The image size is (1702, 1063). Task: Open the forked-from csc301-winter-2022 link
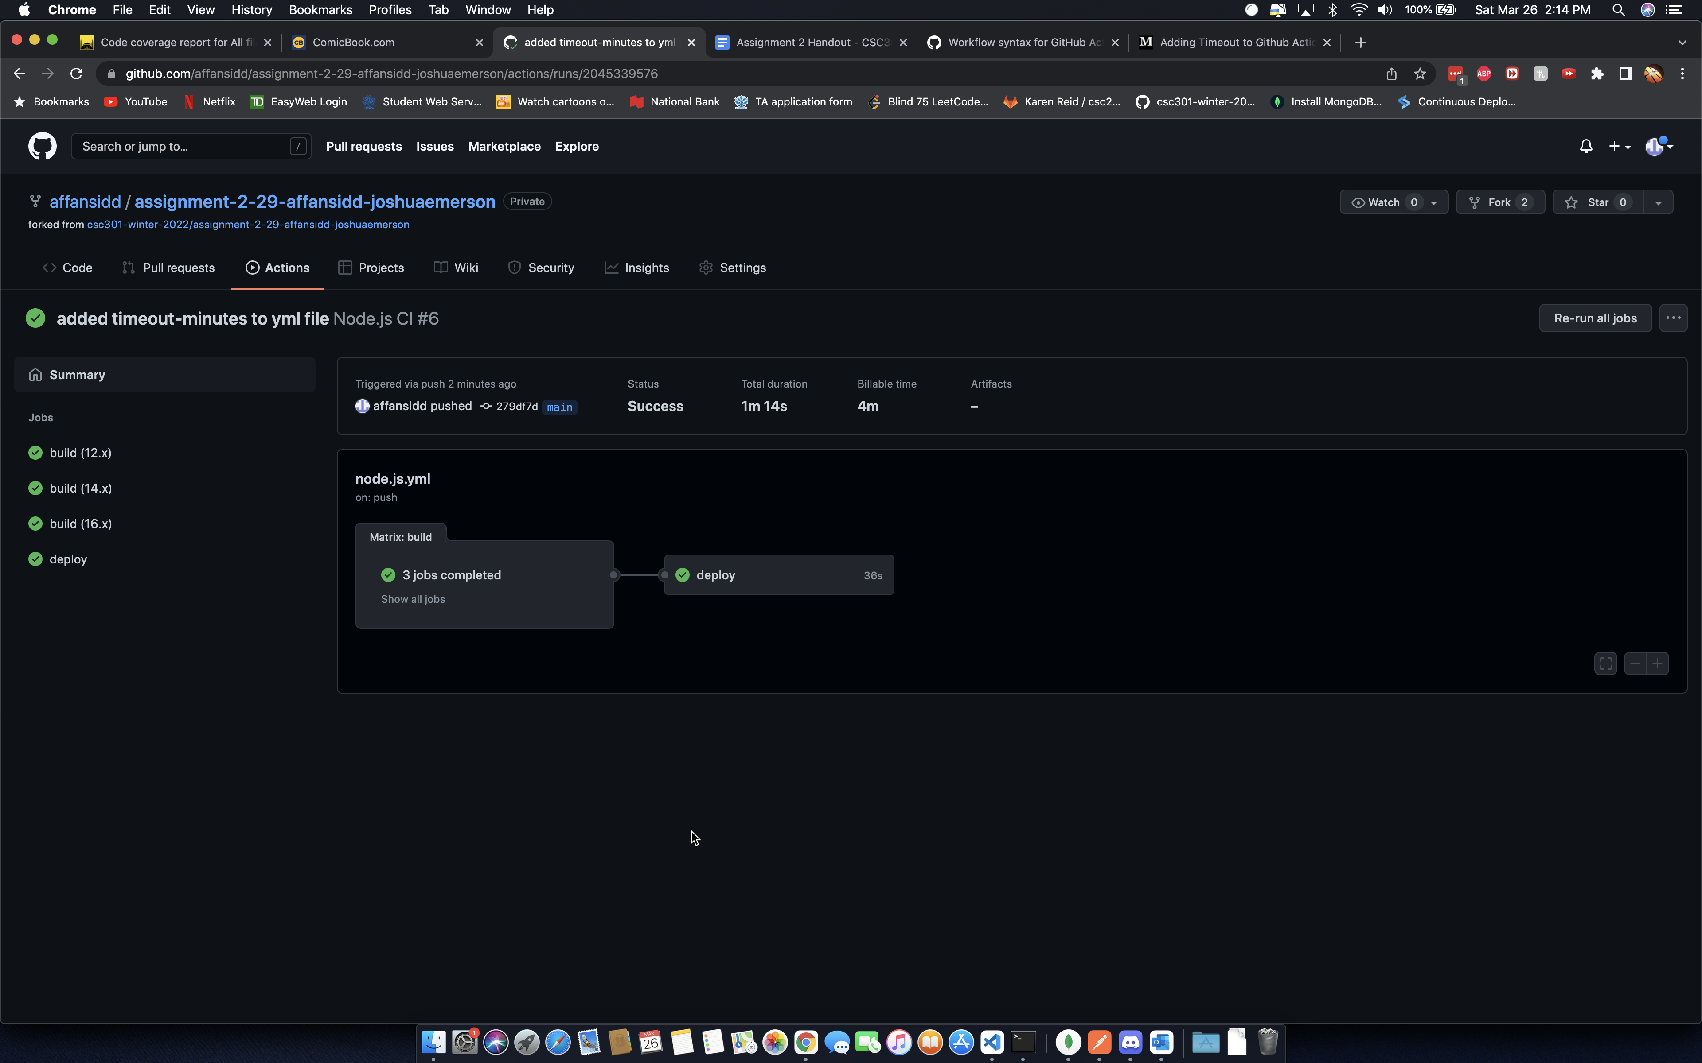coord(248,224)
